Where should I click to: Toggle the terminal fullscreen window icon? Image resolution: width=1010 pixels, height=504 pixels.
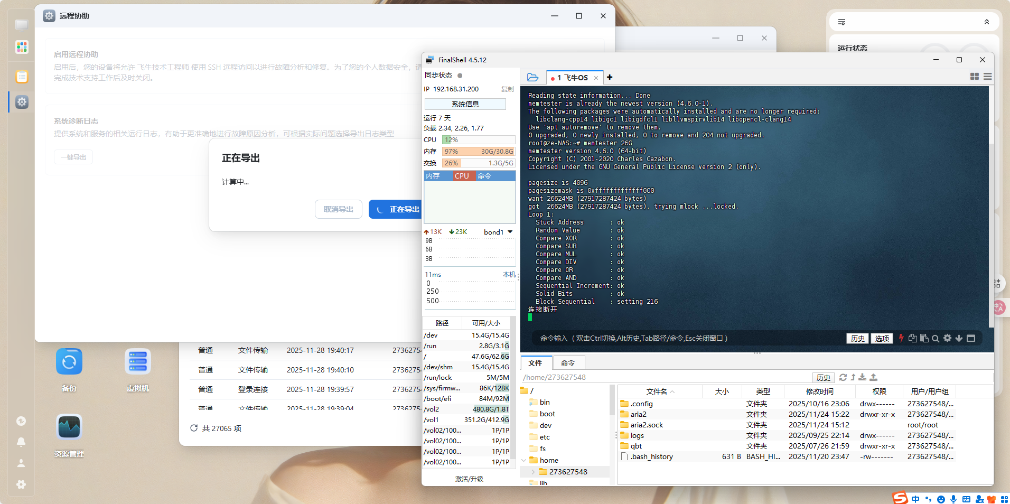coord(971,338)
